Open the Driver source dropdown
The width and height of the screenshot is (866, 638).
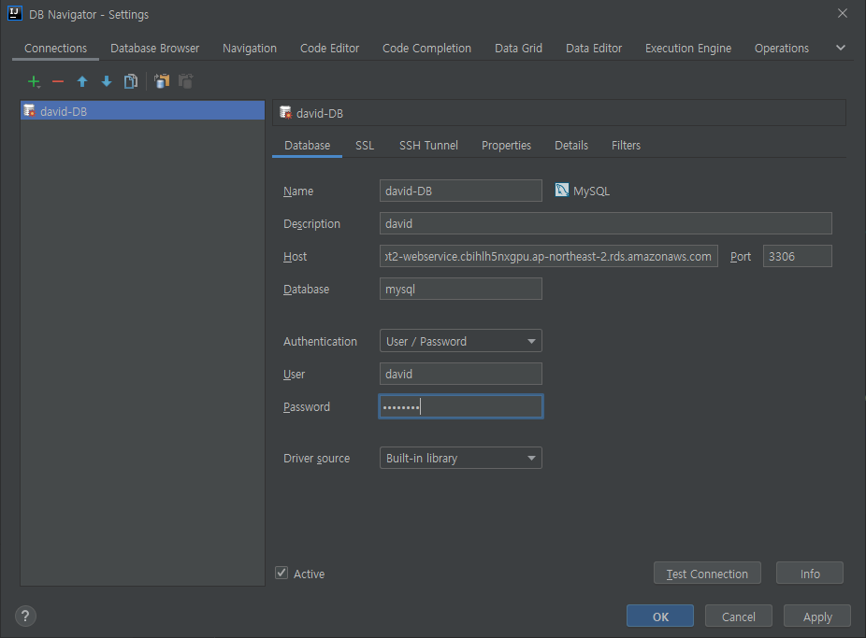pos(461,458)
